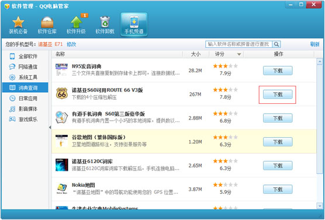This screenshot has width=325, height=220.
Task: Click the 有道手机词典 S60第三版豪华版 title
Action: pyautogui.click(x=108, y=114)
